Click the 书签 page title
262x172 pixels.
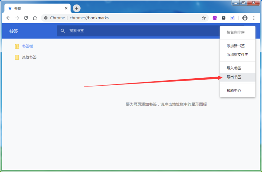click(x=13, y=31)
